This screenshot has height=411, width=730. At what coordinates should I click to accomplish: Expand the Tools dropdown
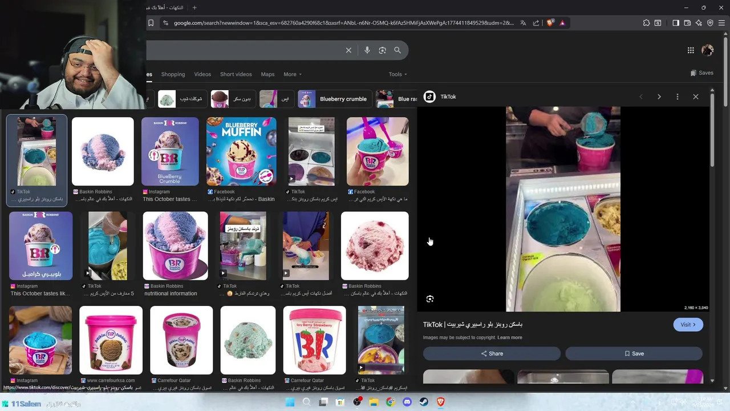(398, 74)
